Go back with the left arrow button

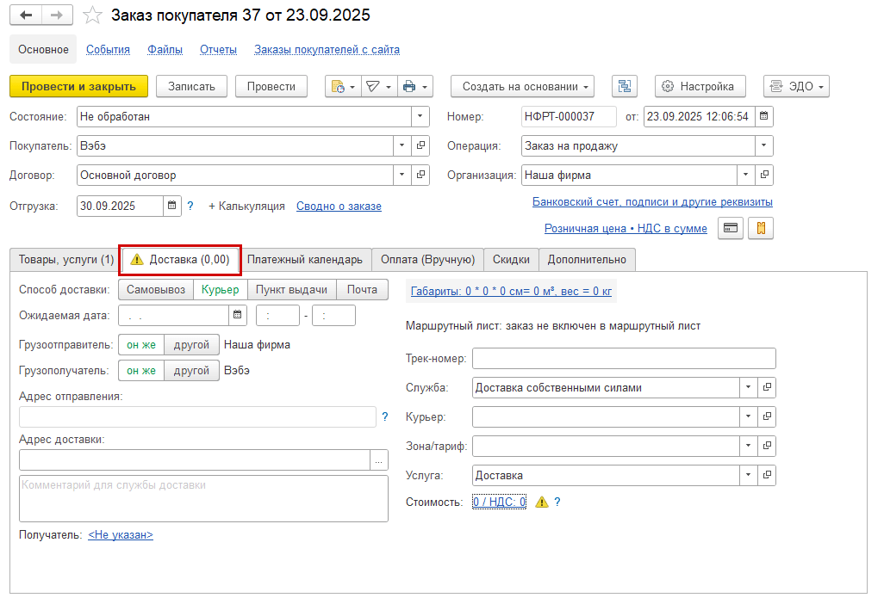(x=27, y=15)
